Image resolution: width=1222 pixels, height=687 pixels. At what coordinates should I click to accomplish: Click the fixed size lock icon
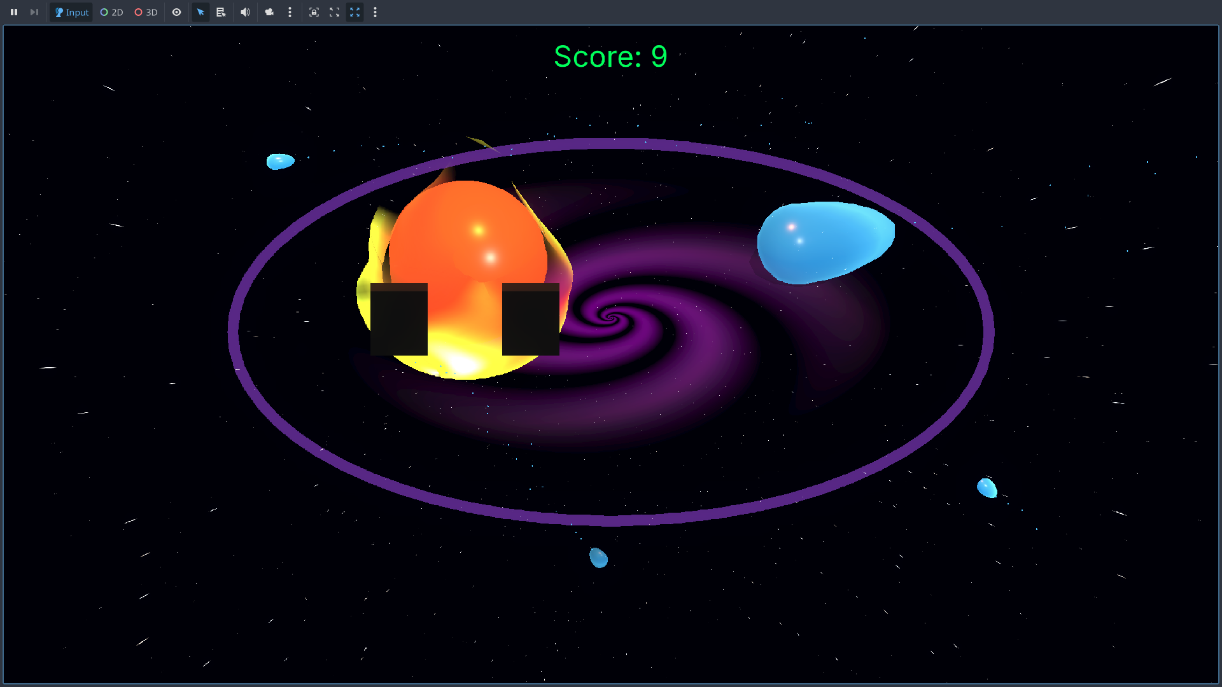point(314,12)
